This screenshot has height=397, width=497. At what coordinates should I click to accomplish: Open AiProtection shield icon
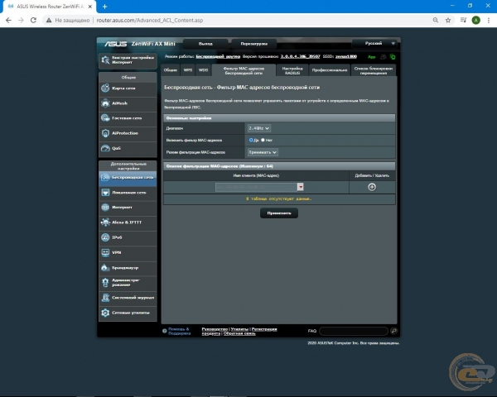(105, 133)
